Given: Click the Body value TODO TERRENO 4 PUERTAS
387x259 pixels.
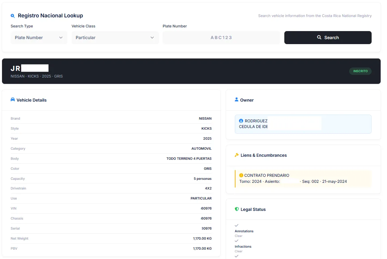Looking at the screenshot, I should [189, 159].
